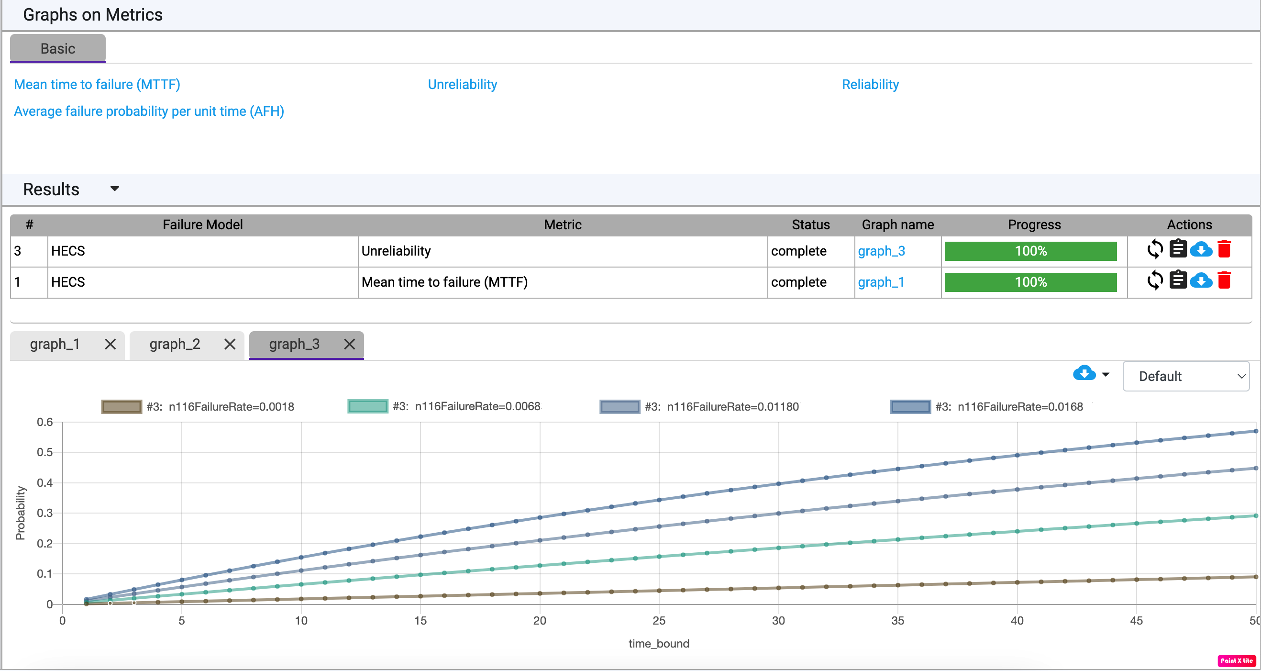Open clipboard details for Unreliability row

pyautogui.click(x=1178, y=249)
